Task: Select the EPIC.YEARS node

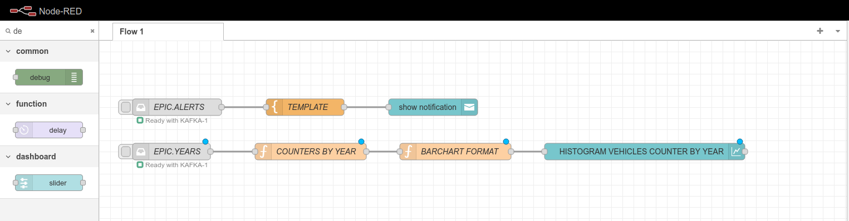Action: (x=171, y=151)
